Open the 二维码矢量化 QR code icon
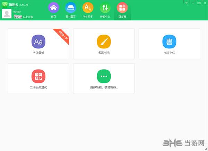208x151 pixels. click(38, 76)
